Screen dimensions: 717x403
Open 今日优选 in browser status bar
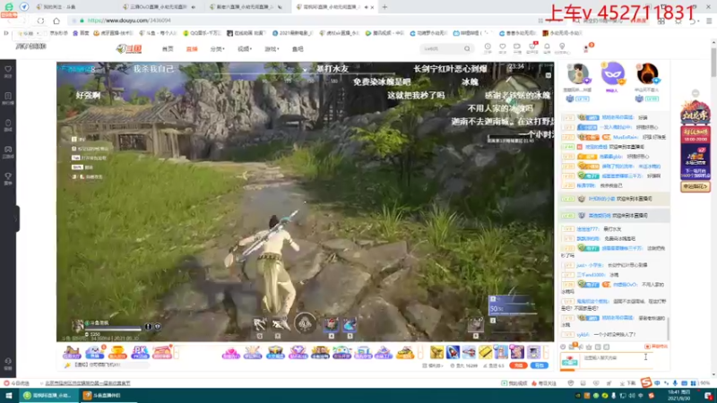(x=16, y=383)
